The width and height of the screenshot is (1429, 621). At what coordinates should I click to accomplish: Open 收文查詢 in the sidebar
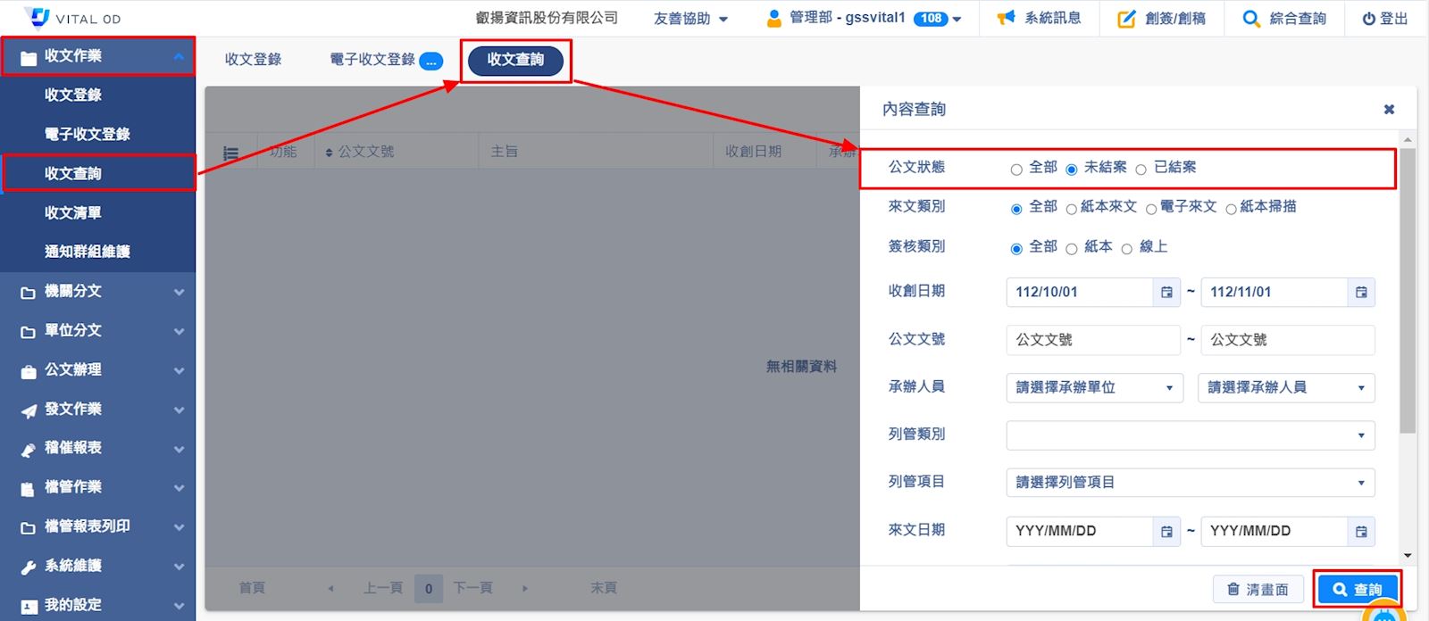73,173
